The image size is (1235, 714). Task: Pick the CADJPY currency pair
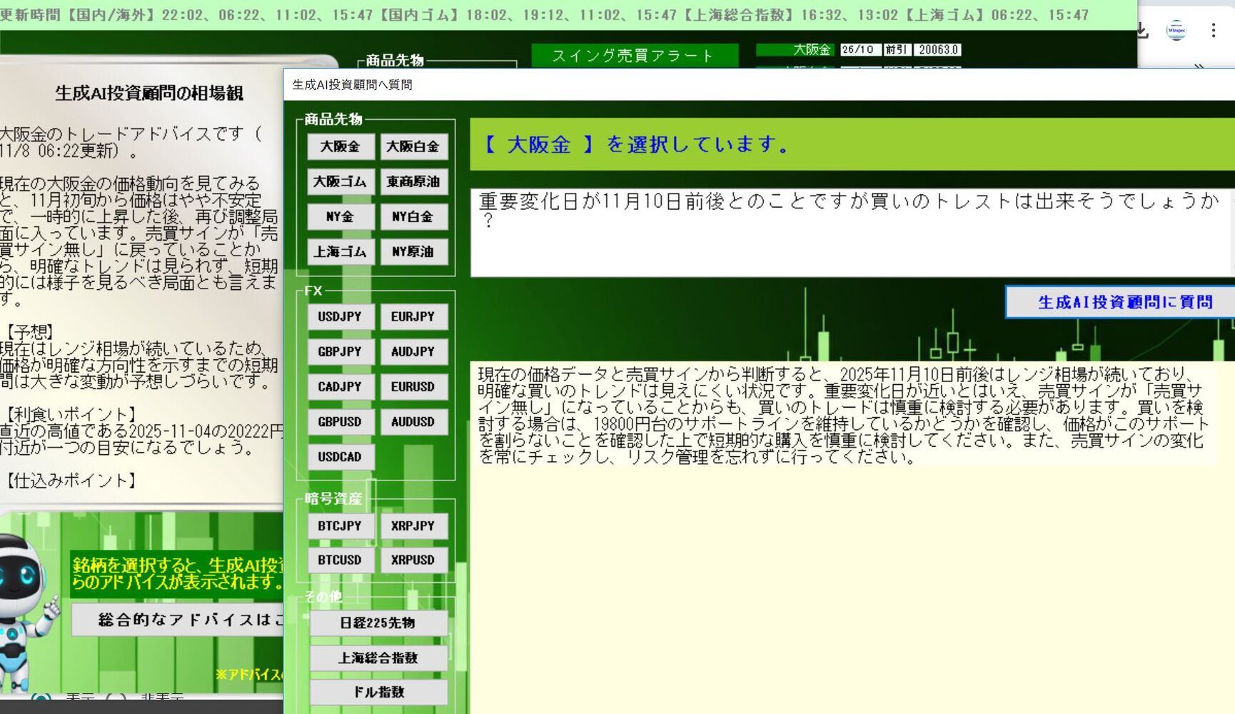341,386
